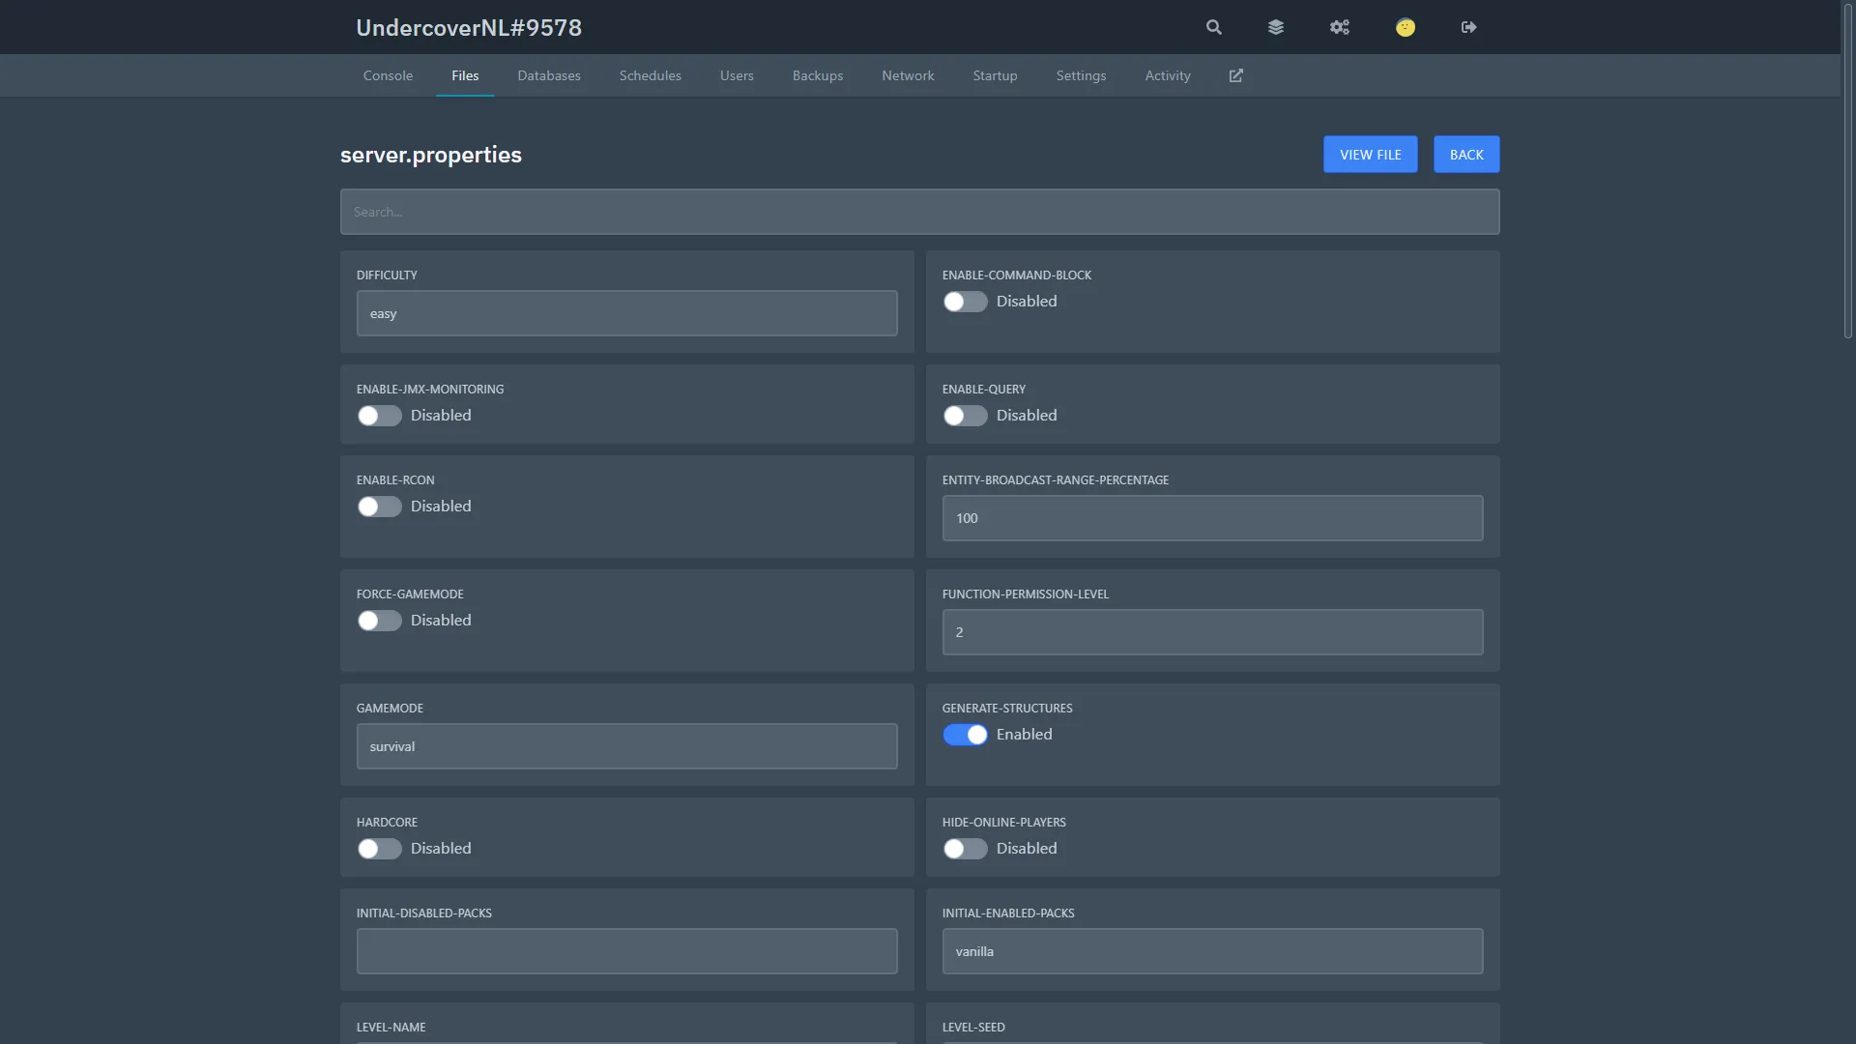The image size is (1856, 1044).
Task: Click the page vertical scrollbar
Action: (1847, 174)
